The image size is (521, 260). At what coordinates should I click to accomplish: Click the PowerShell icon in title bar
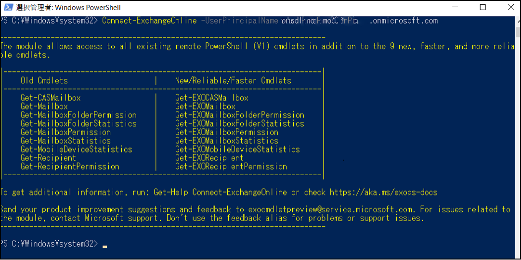(x=8, y=7)
